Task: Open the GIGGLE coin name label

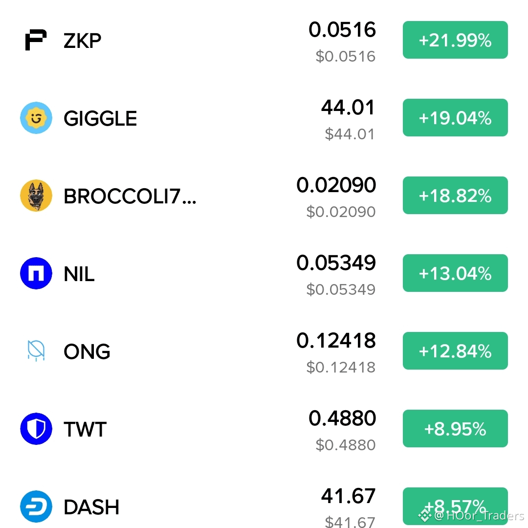Action: coord(100,118)
